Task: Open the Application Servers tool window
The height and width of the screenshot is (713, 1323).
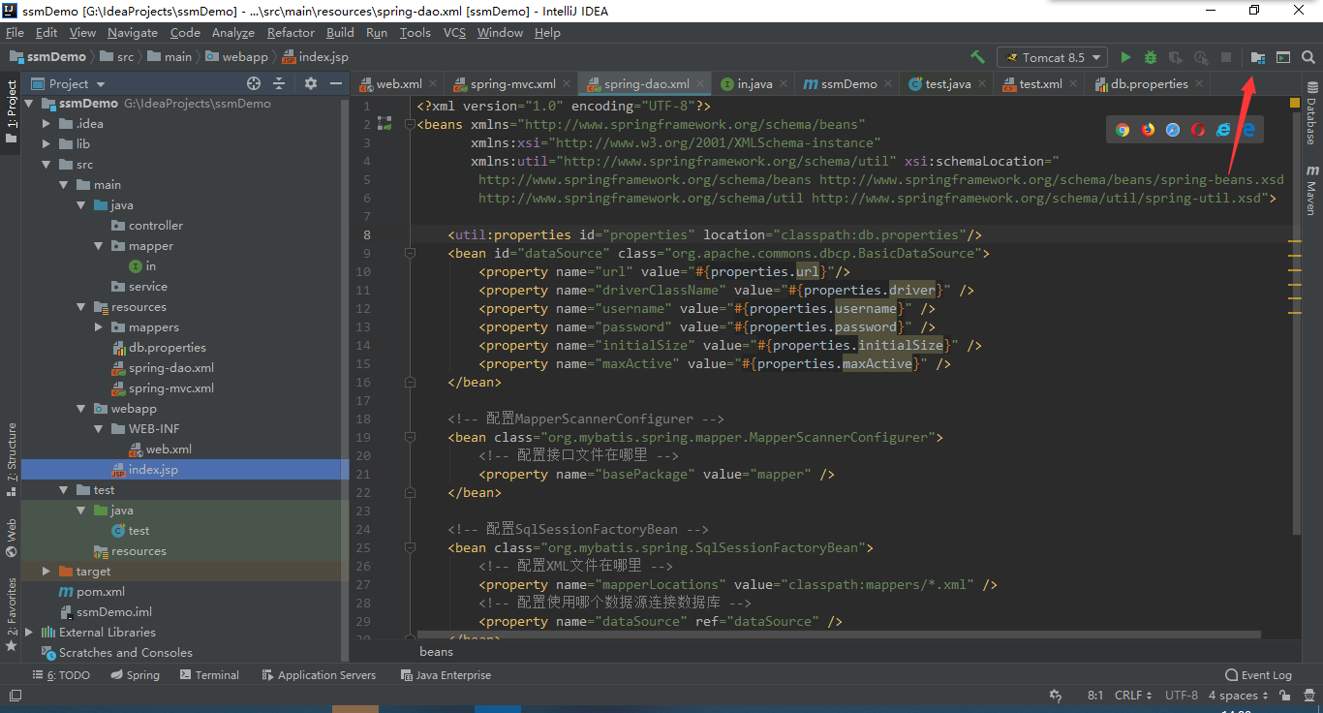Action: pos(318,675)
